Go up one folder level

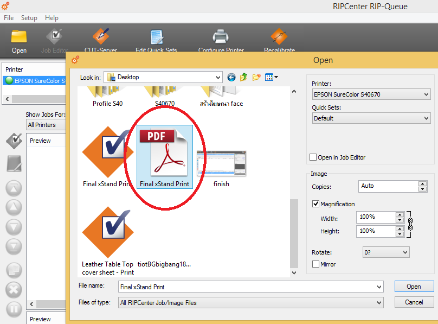coord(244,78)
